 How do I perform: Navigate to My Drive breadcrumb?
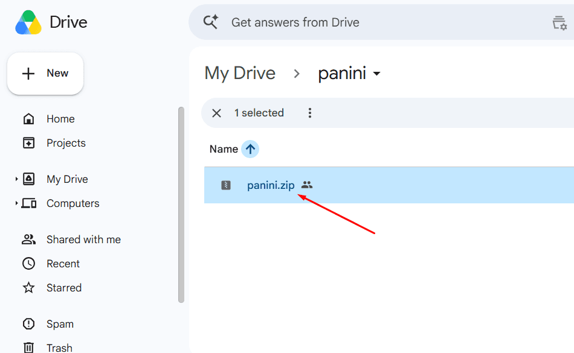click(x=240, y=74)
